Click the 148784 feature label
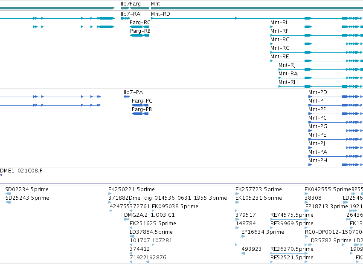The image size is (363, 264). tap(246, 223)
